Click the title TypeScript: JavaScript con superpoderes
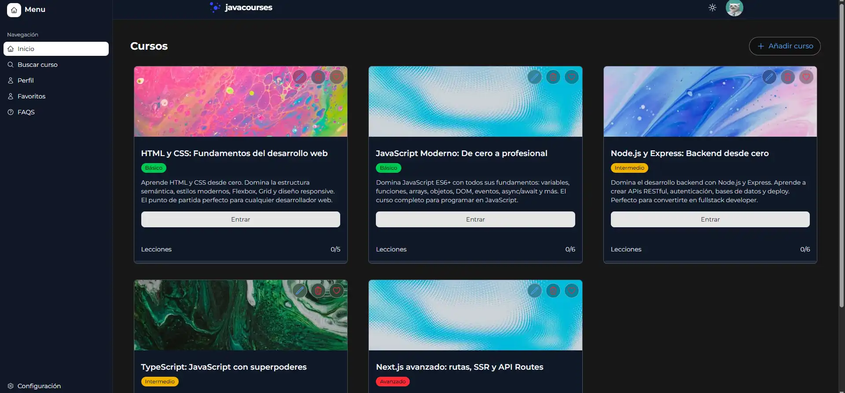The image size is (845, 393). pyautogui.click(x=224, y=367)
